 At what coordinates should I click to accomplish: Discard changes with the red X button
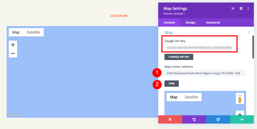pos(170,119)
